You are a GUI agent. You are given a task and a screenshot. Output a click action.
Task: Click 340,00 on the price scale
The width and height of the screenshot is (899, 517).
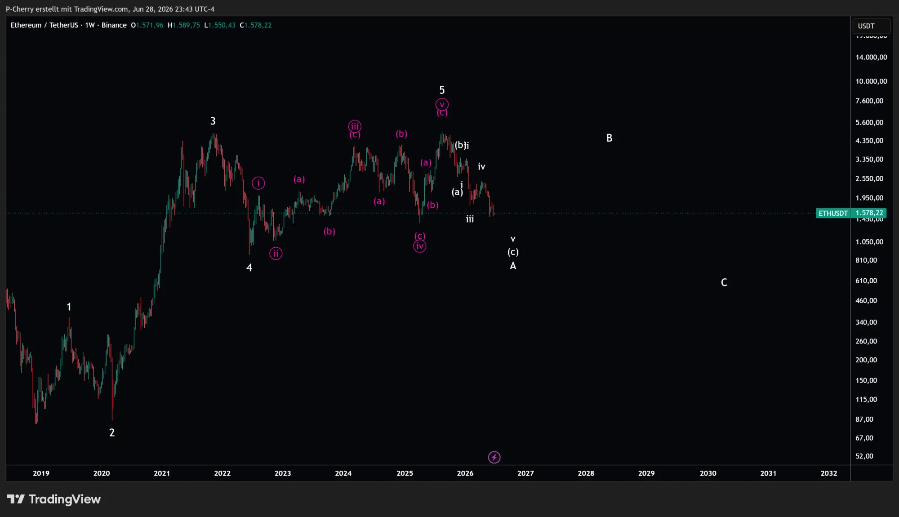click(866, 322)
